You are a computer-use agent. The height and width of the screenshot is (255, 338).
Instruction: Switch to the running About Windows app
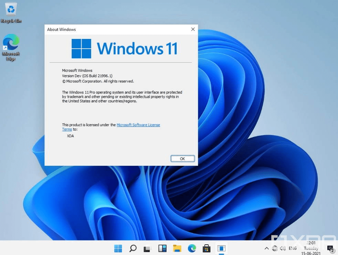click(221, 248)
